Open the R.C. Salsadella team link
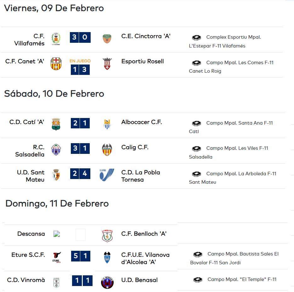The width and height of the screenshot is (294, 292). (30, 151)
